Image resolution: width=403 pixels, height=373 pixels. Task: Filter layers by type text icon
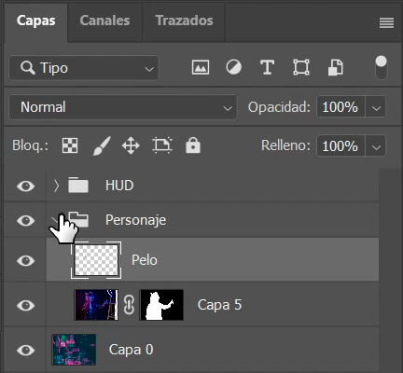pos(267,67)
